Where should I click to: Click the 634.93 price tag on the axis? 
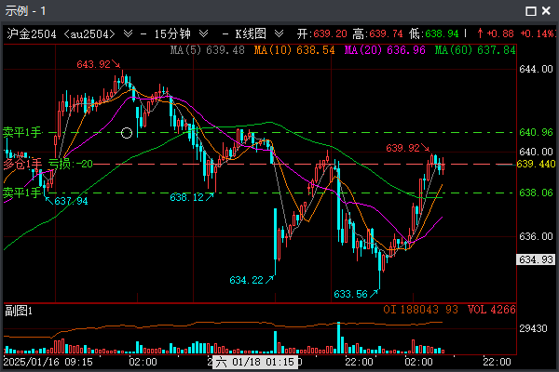coord(535,259)
